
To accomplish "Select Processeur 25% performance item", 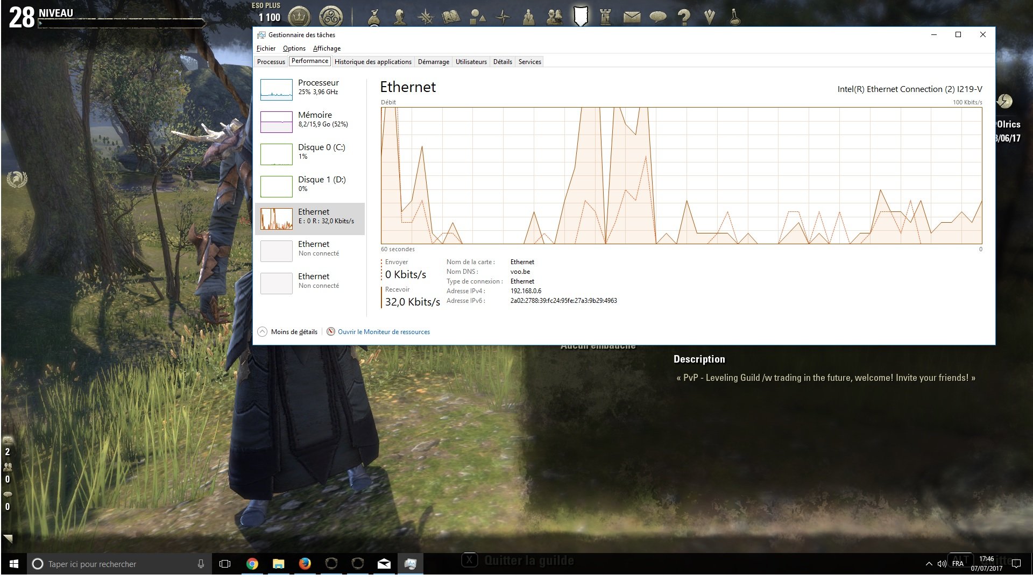I will coord(310,90).
